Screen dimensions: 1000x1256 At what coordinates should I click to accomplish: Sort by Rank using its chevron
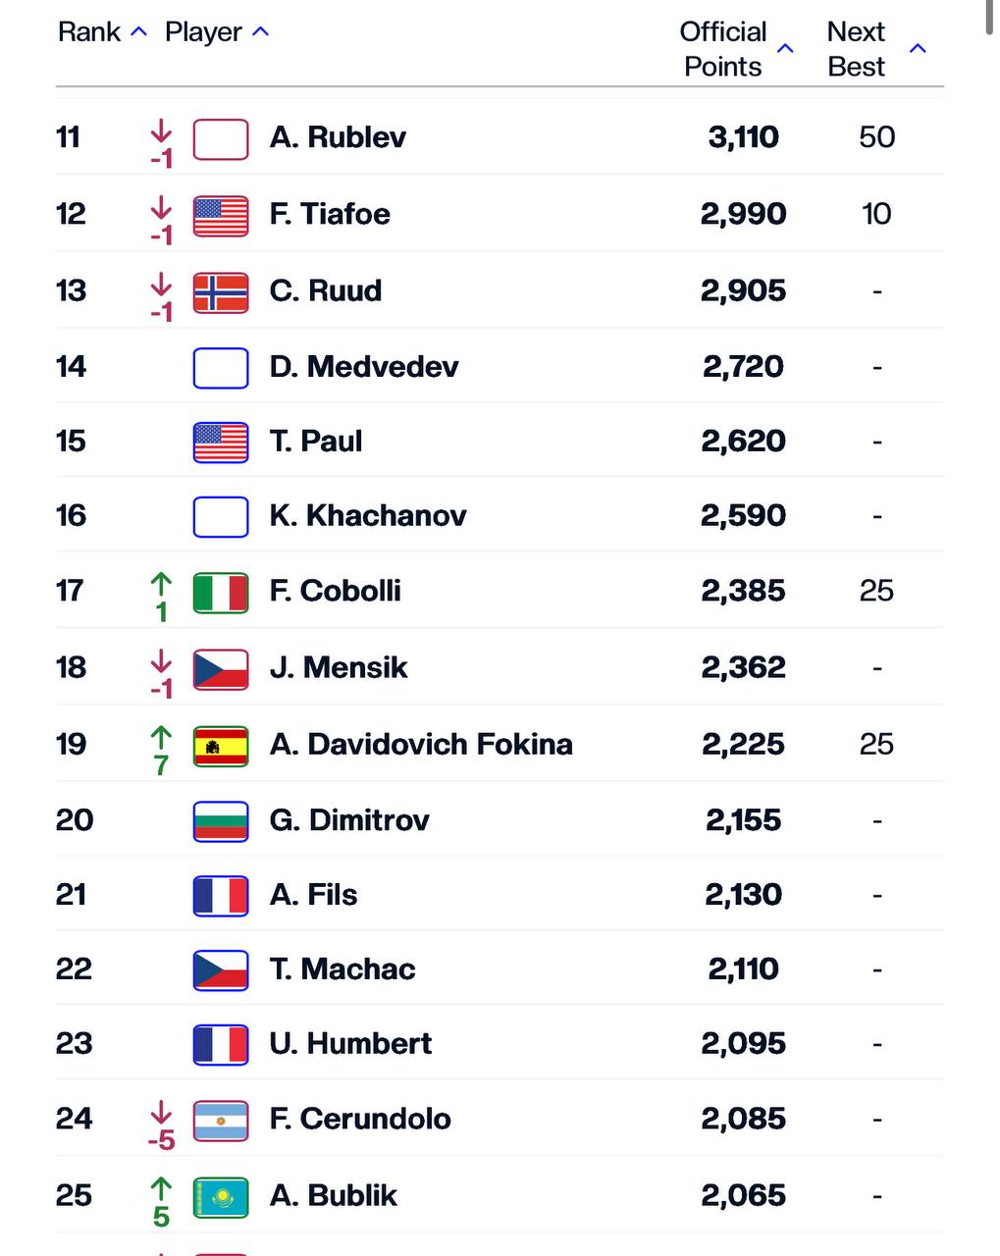(139, 31)
